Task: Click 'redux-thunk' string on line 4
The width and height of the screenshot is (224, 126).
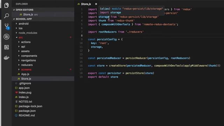Action: (x=125, y=21)
